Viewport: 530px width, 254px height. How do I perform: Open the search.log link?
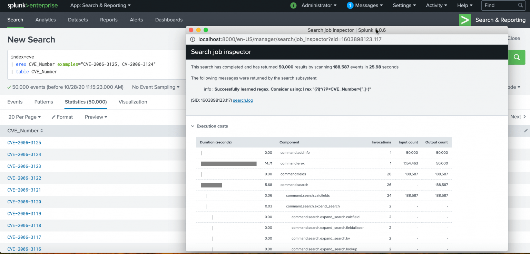[x=243, y=100]
